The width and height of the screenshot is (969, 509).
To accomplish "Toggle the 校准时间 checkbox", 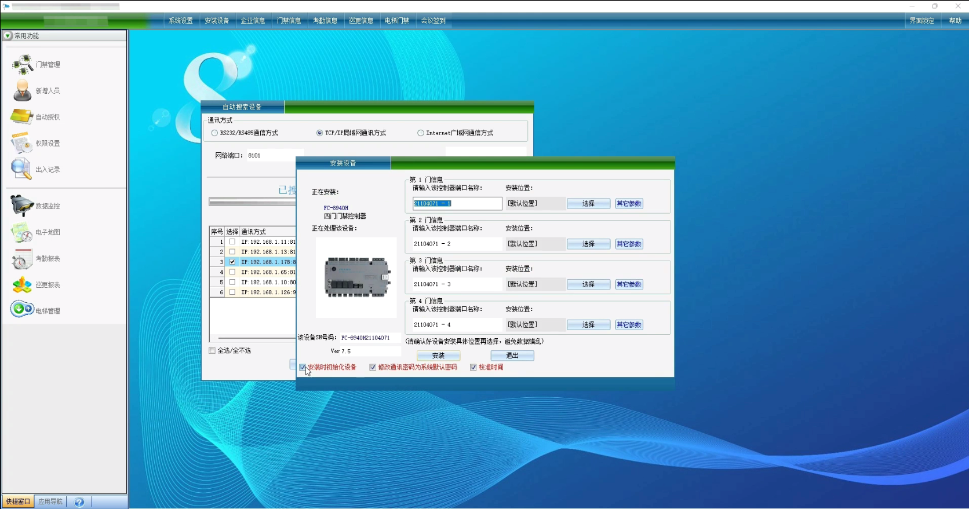I will coord(473,367).
